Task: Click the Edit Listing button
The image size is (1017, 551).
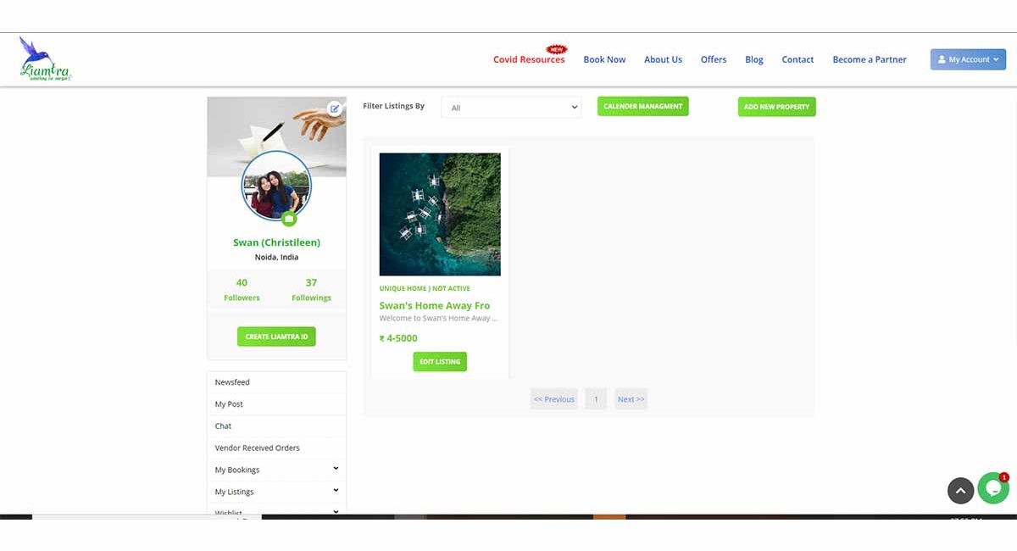Action: (440, 362)
